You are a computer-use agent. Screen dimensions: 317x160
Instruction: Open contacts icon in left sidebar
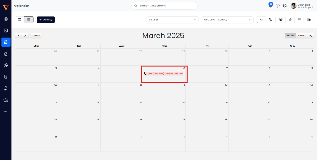click(6, 31)
